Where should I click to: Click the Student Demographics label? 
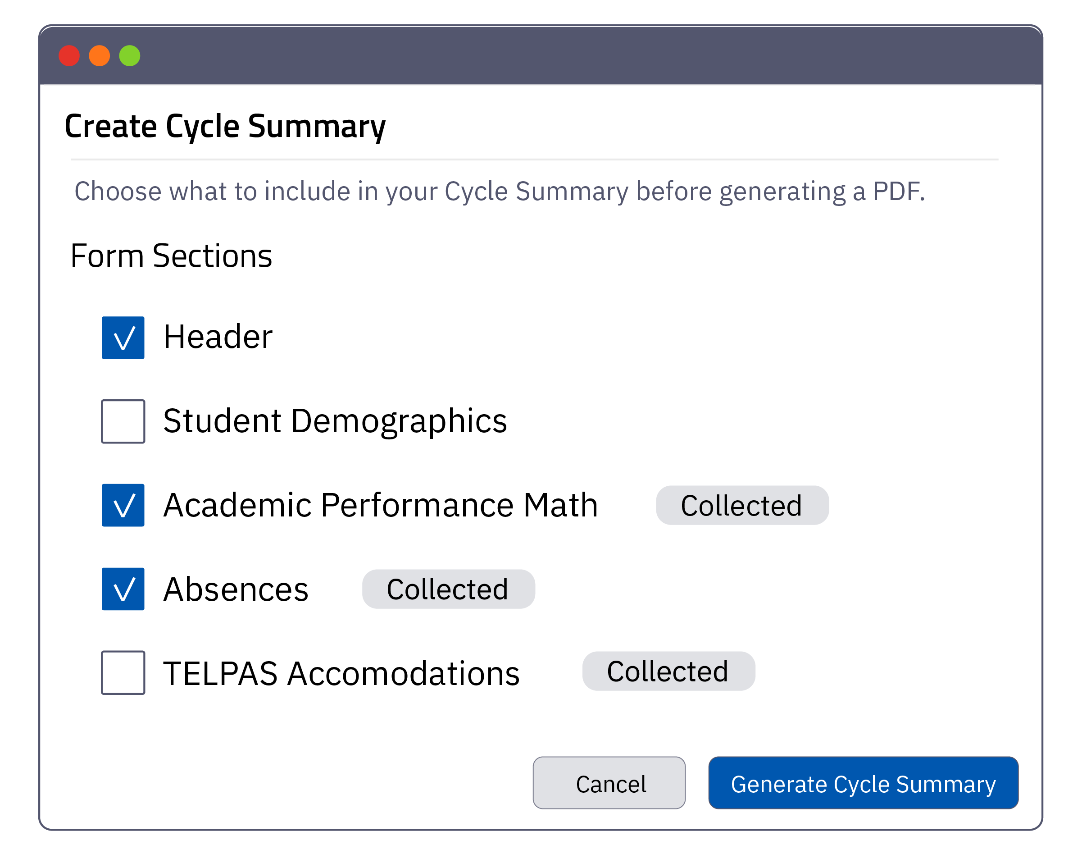335,421
